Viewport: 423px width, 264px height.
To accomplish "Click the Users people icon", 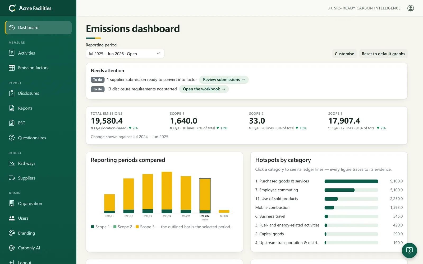I will (x=12, y=218).
